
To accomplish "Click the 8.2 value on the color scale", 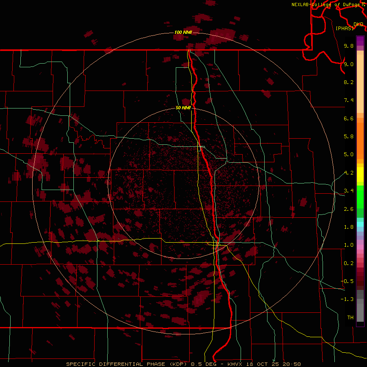I will click(x=349, y=82).
